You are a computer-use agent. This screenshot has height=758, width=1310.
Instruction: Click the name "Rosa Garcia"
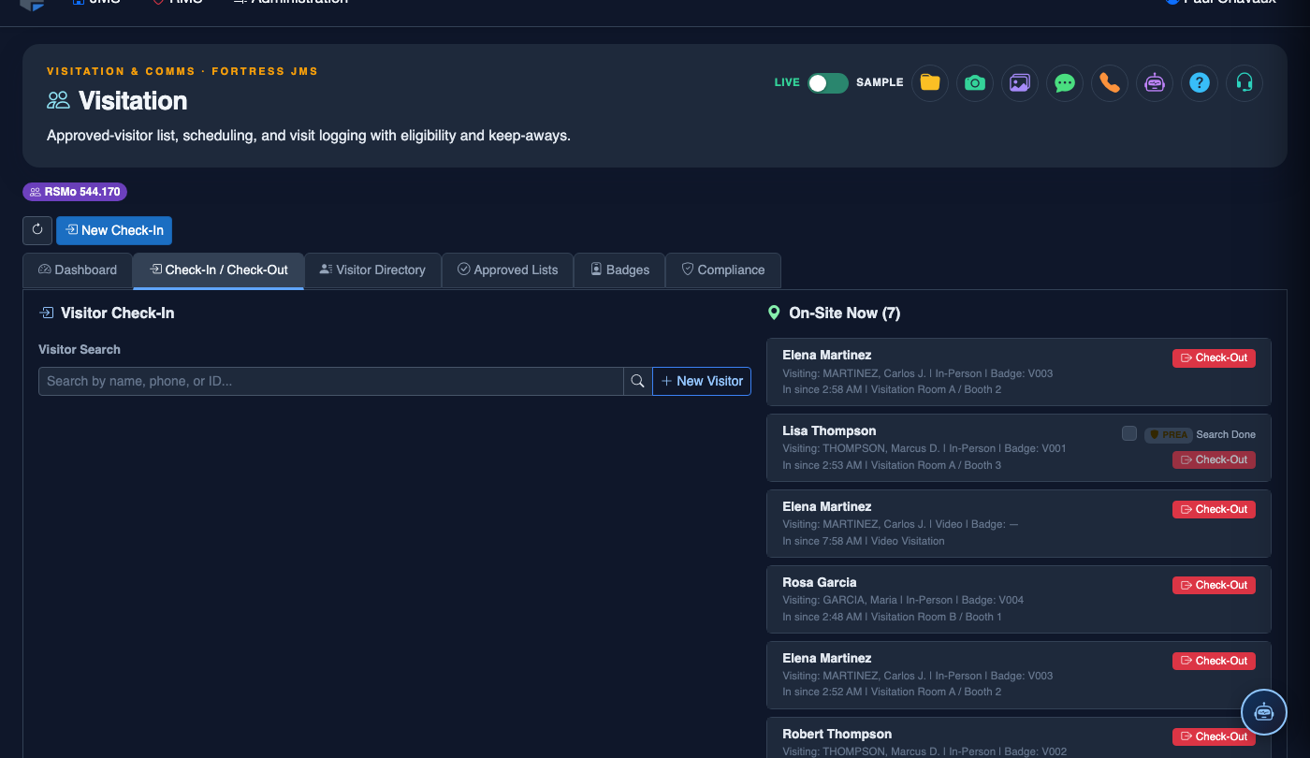[820, 582]
